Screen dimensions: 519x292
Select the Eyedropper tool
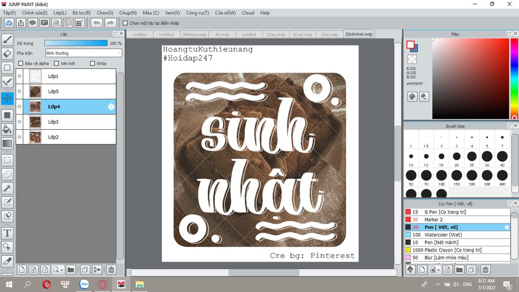7,261
